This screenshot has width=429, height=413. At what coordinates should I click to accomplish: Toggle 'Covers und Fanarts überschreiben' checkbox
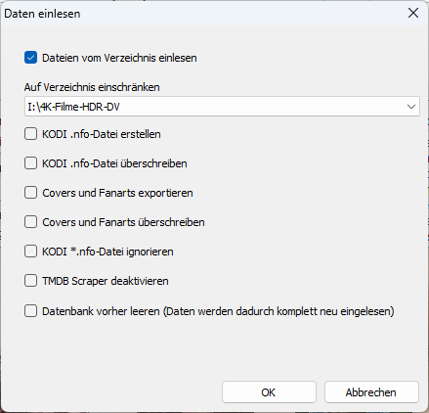30,222
